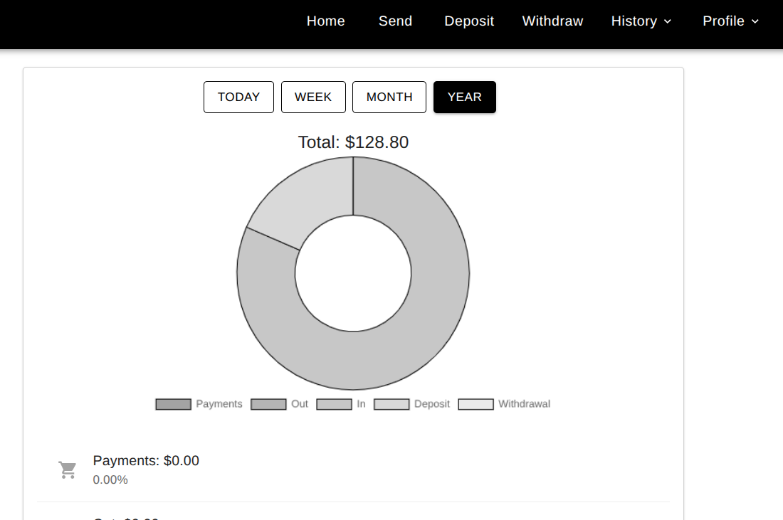Toggle the Deposit series via legend label
This screenshot has width=783, height=520.
pyautogui.click(x=431, y=404)
